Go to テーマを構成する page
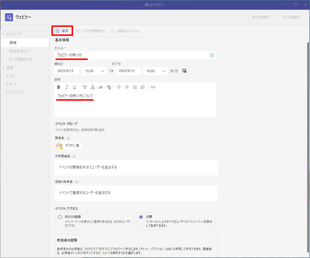Viewport: 310px width, 258px height. click(x=21, y=59)
